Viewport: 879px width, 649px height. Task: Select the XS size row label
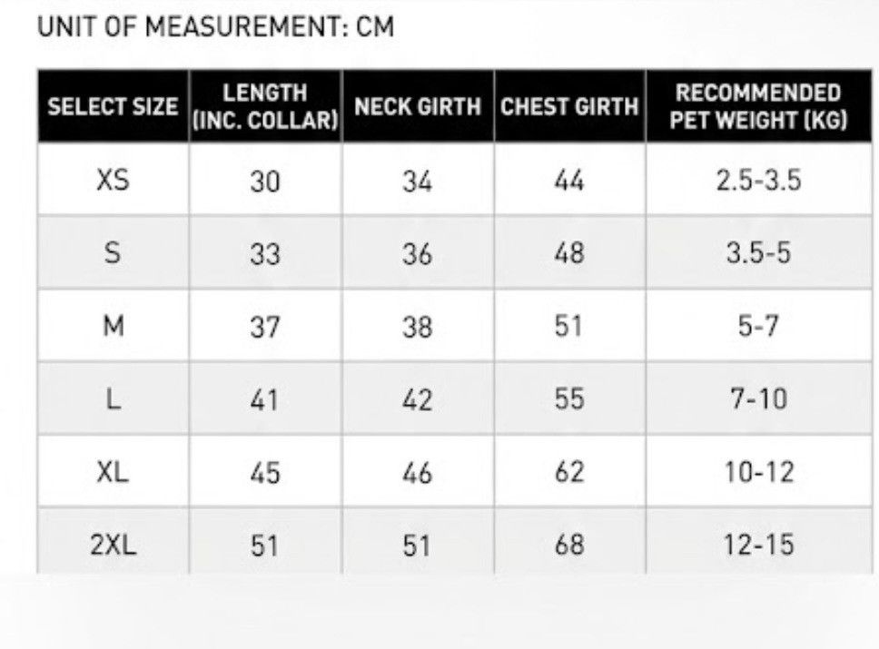[x=113, y=181]
